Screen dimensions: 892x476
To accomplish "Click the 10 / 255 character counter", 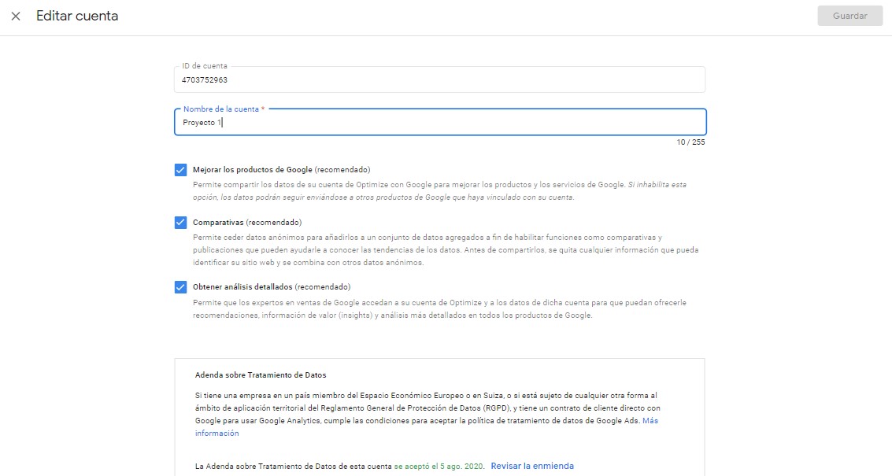I will [x=690, y=142].
